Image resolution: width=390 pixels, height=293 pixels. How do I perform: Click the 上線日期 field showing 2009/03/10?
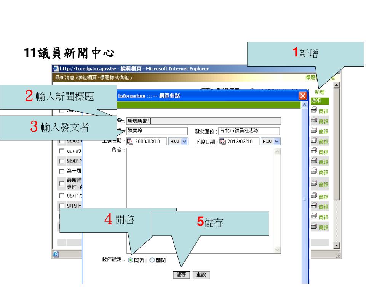pyautogui.click(x=147, y=142)
